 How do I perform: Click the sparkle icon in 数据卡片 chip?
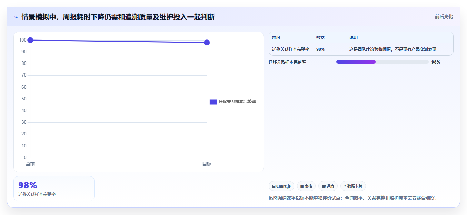coord(345,186)
